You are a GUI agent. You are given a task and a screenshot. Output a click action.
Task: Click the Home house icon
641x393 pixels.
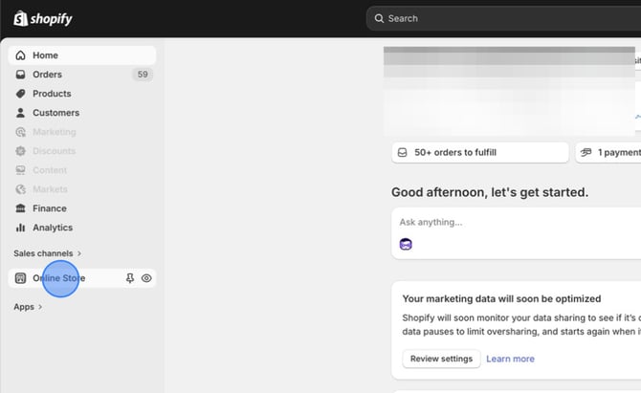click(20, 55)
